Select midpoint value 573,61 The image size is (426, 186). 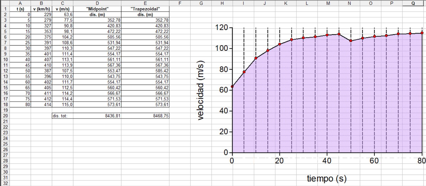coord(97,105)
